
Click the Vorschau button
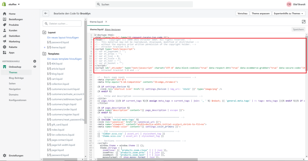[242, 13]
